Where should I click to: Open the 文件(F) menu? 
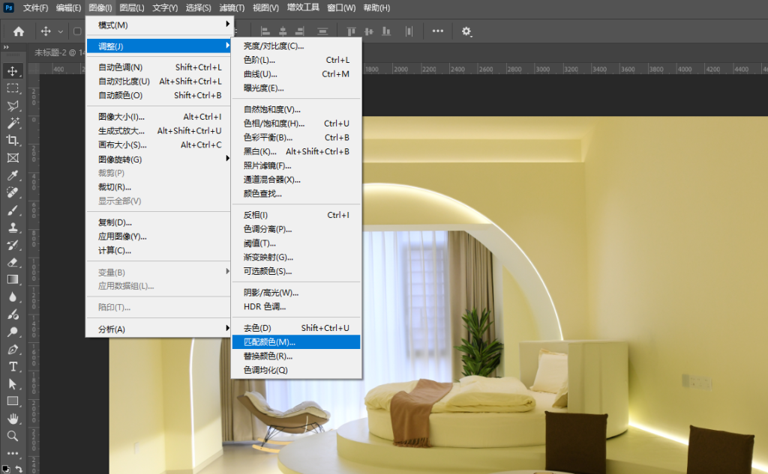pyautogui.click(x=35, y=7)
